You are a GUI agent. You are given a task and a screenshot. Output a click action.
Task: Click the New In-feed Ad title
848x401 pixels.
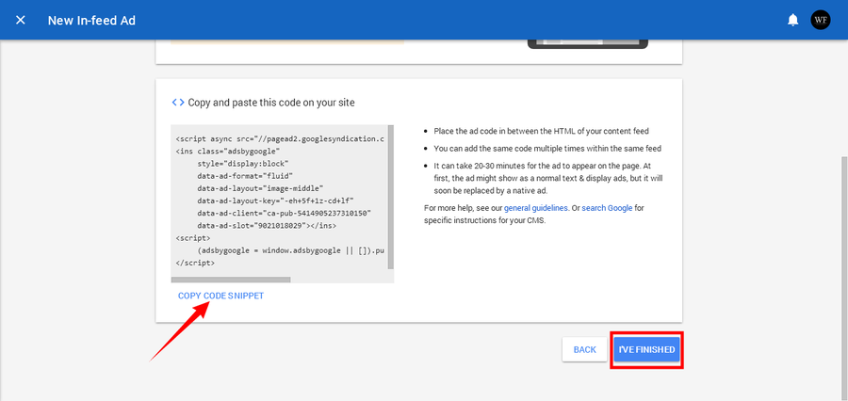(91, 21)
